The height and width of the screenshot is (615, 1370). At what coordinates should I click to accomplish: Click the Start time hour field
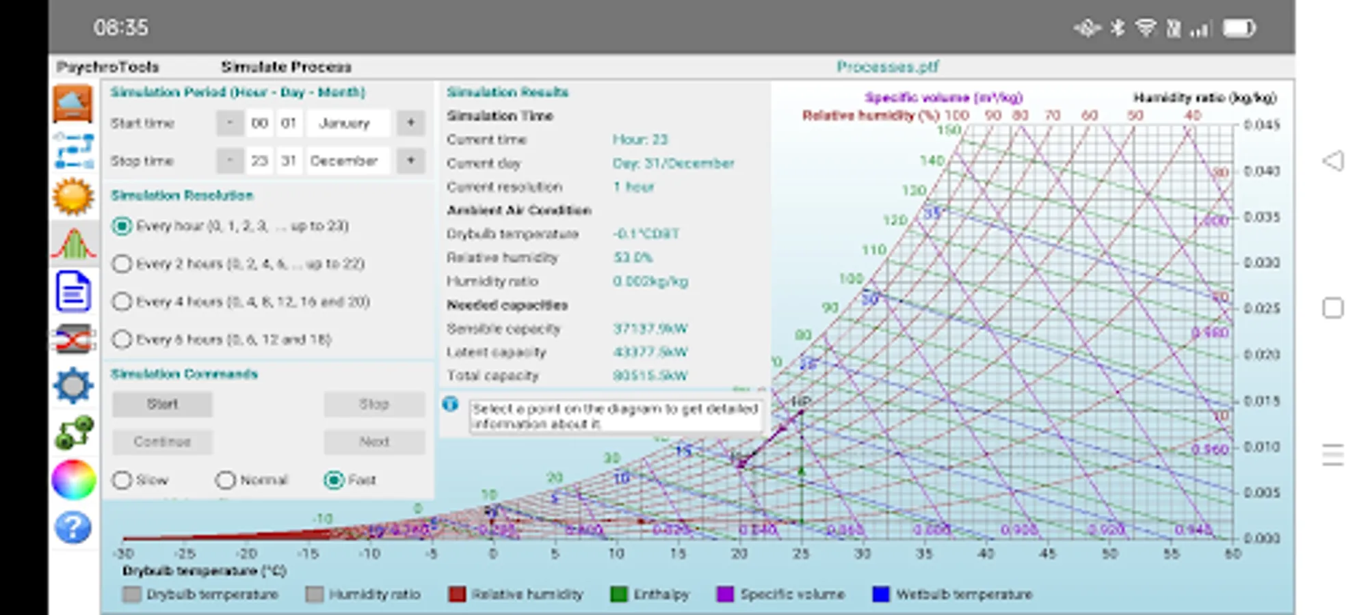pos(260,123)
